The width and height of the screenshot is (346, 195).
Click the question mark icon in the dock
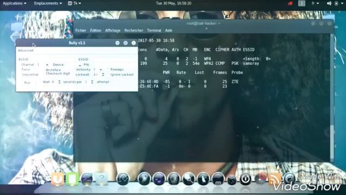(x=102, y=179)
